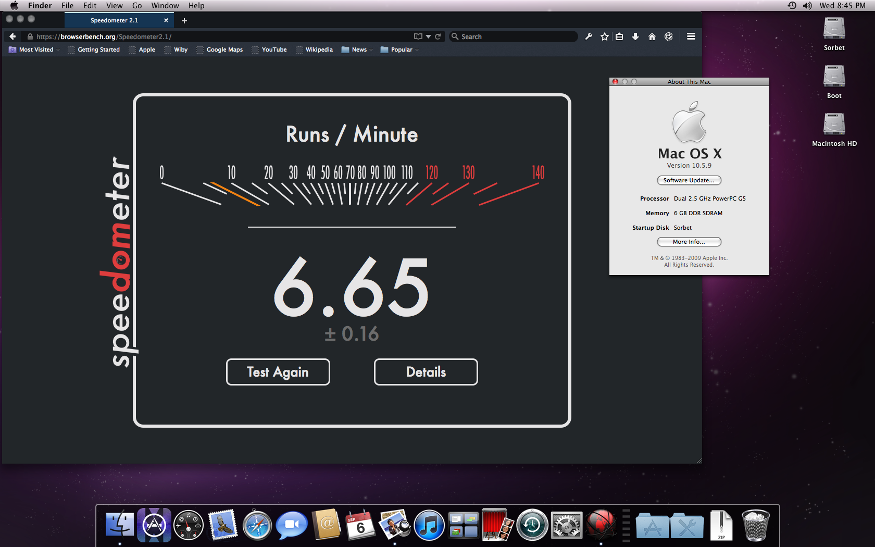Image resolution: width=875 pixels, height=547 pixels.
Task: Open the App Store-style icon in Dock
Action: 154,525
